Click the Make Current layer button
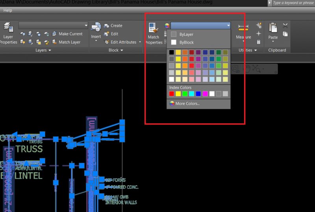This screenshot has width=315, height=212. (67, 34)
